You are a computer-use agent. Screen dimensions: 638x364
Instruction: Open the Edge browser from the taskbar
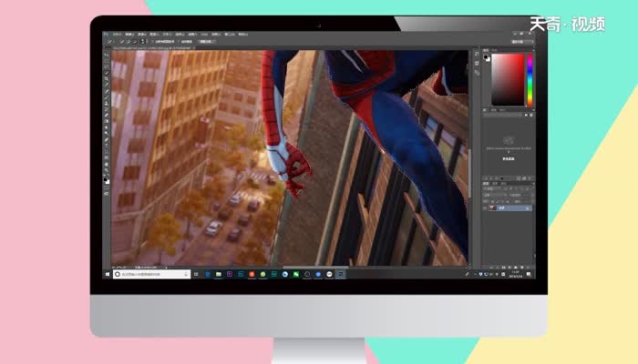[x=208, y=274]
